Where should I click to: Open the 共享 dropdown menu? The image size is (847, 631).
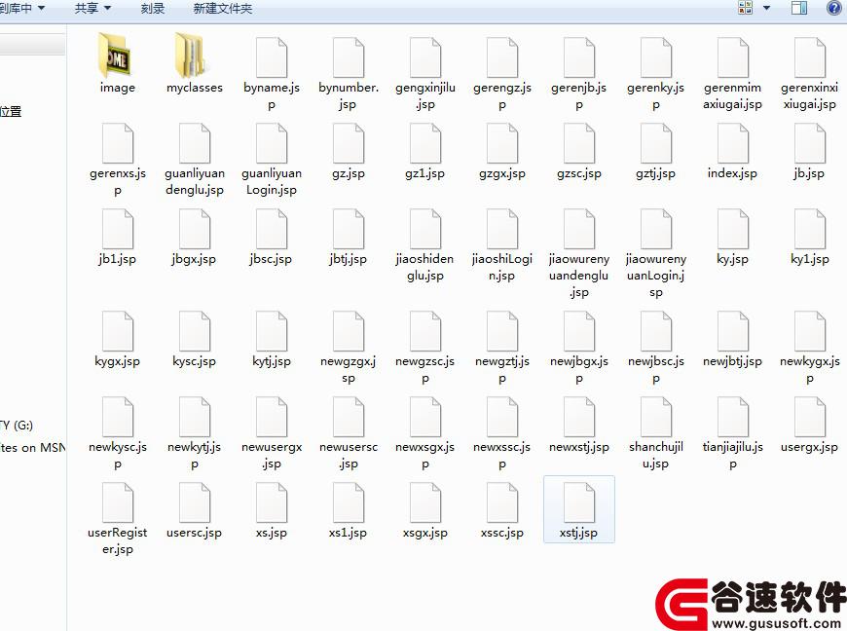point(92,8)
